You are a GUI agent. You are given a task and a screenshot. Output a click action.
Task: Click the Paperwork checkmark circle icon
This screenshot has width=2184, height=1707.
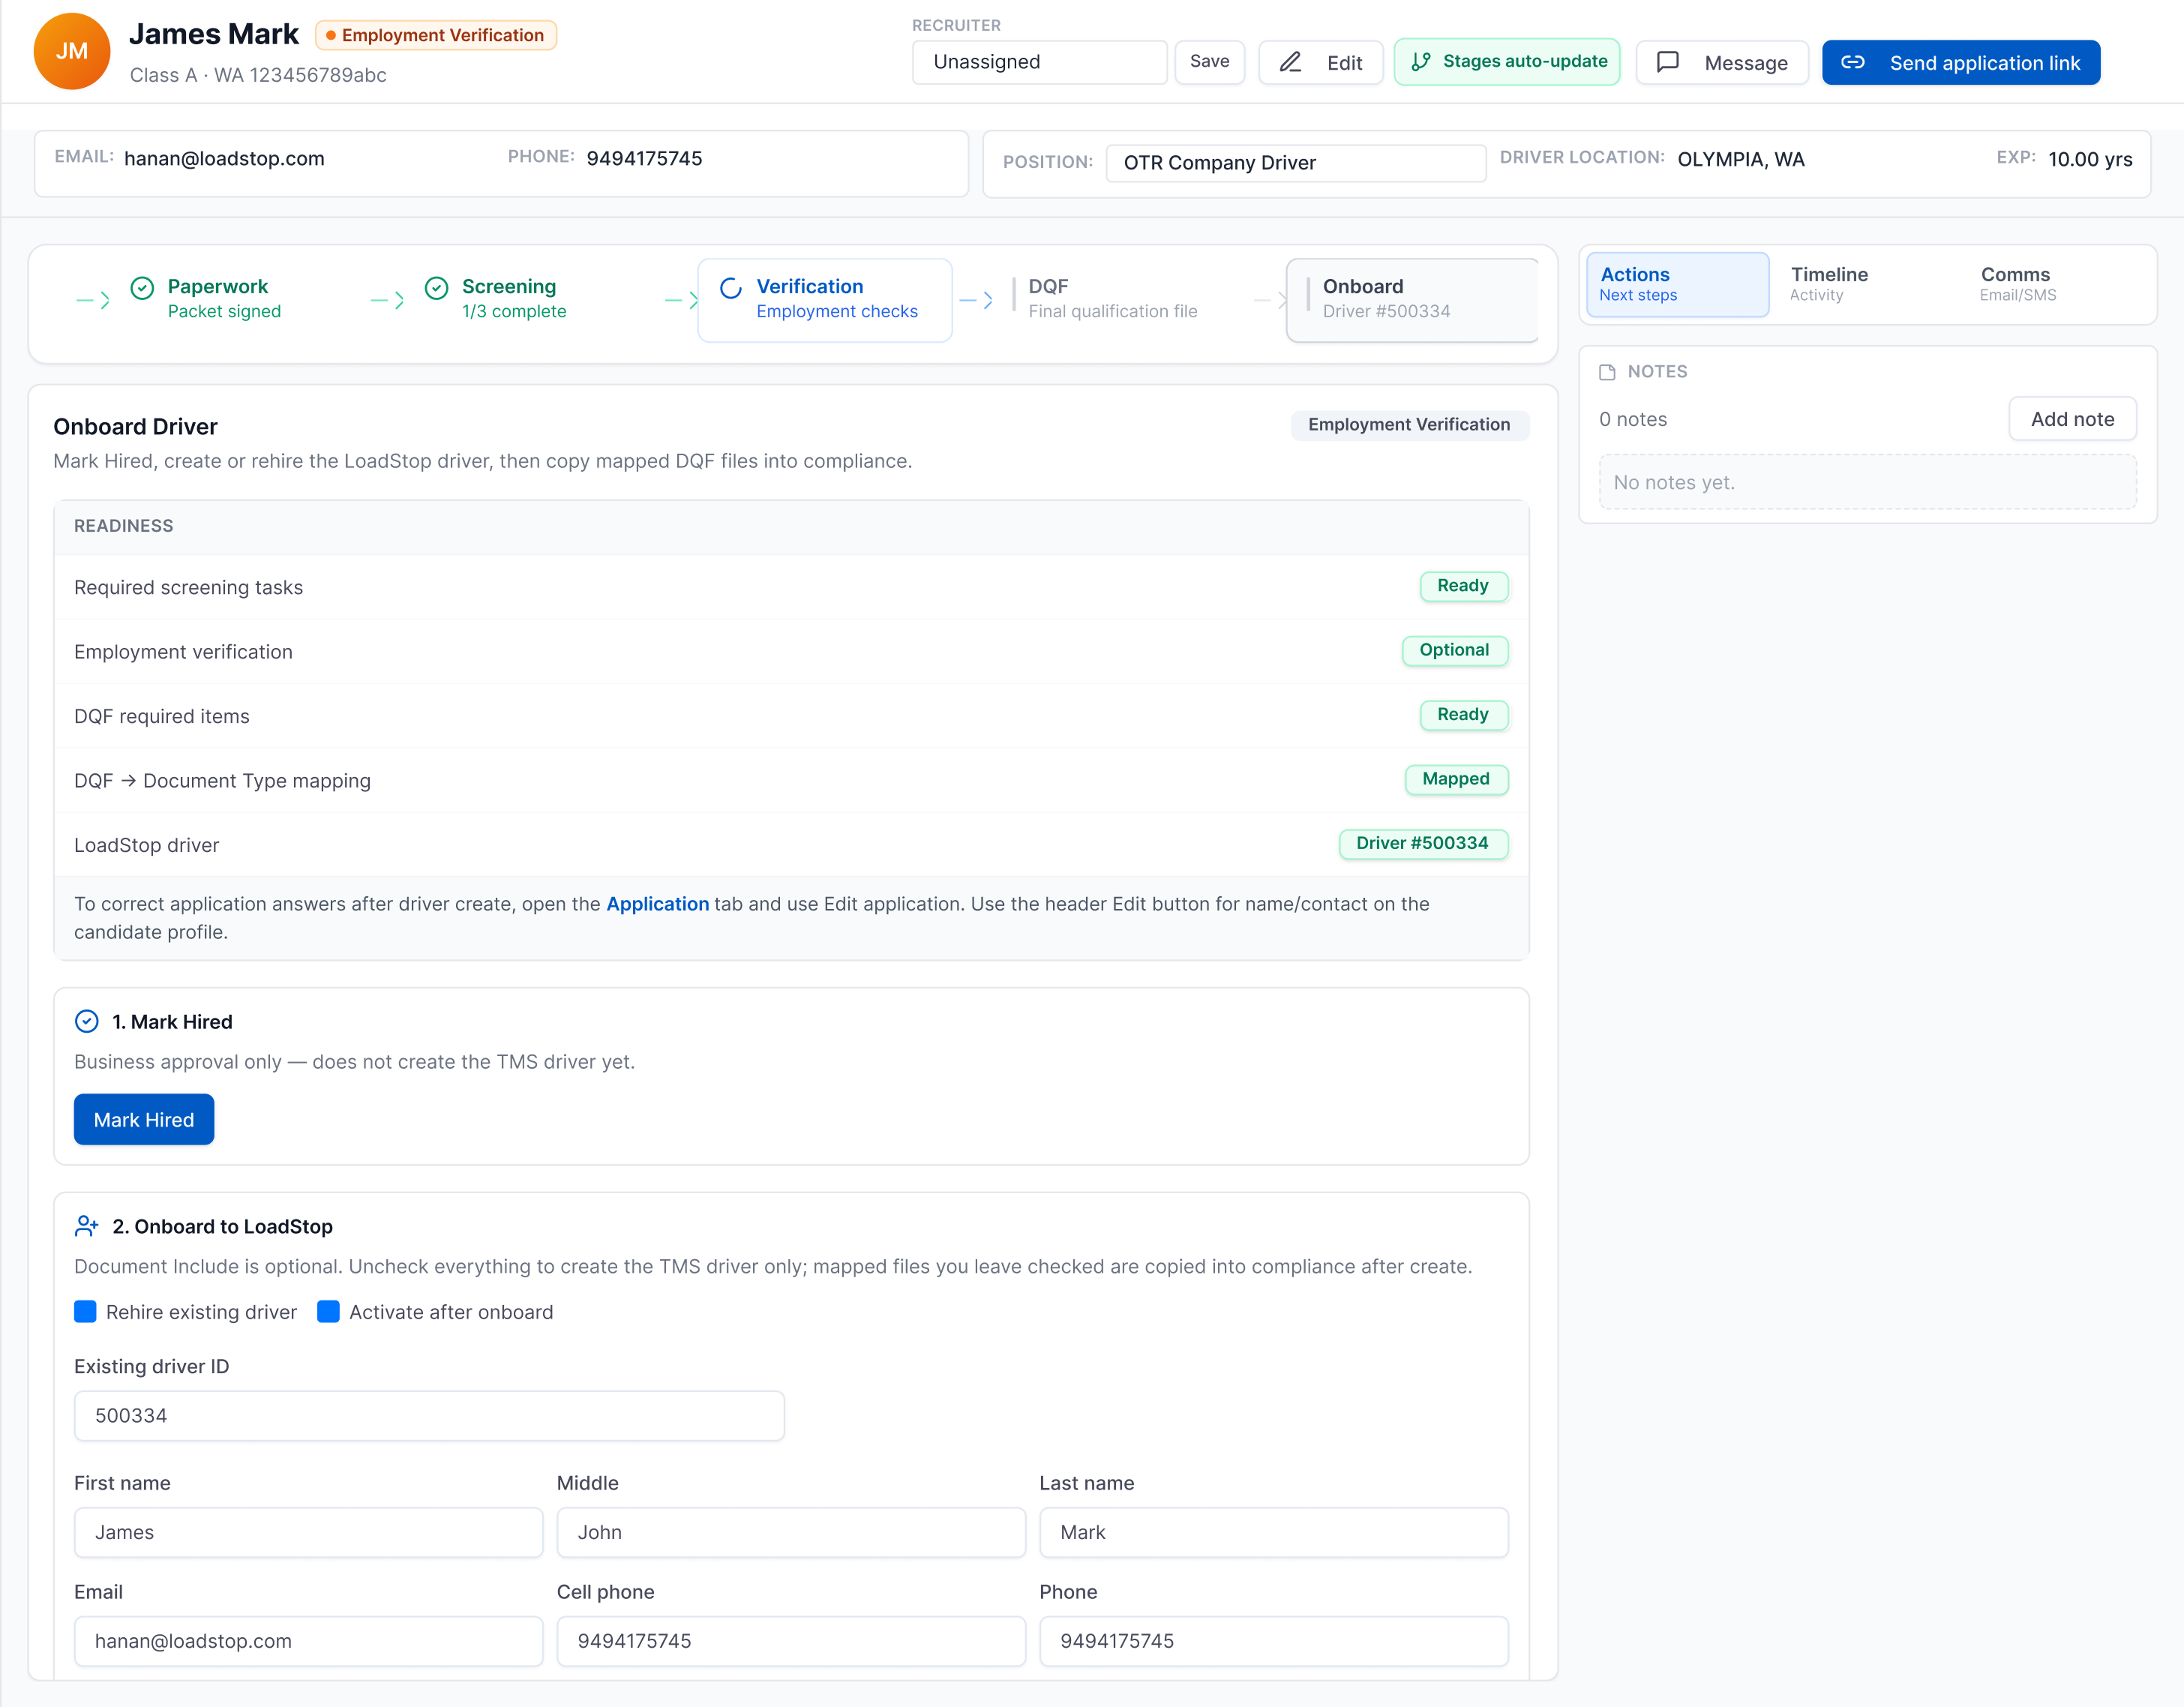[x=142, y=288]
